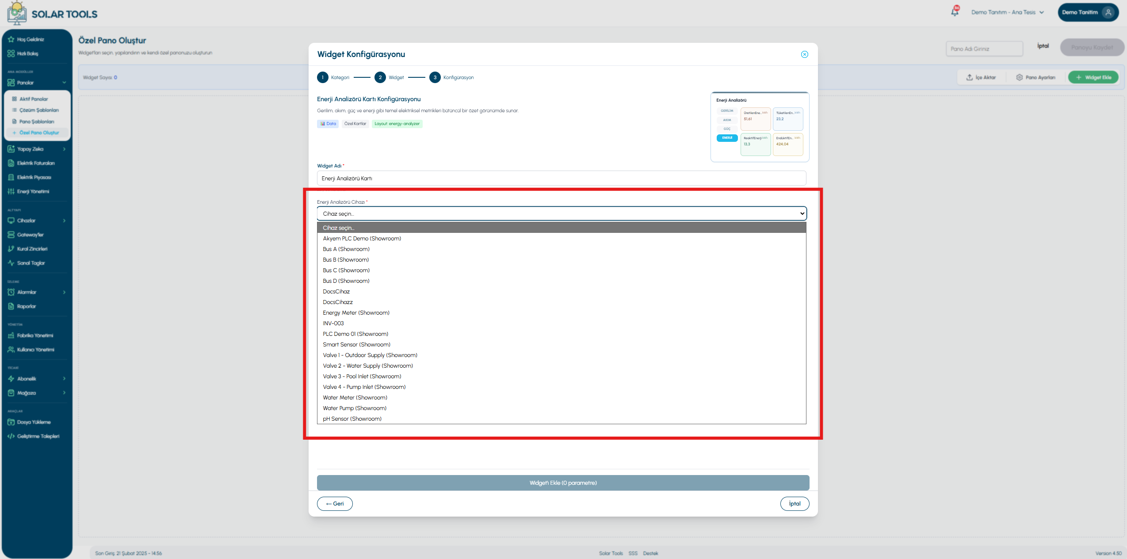This screenshot has height=559, width=1127.
Task: Open Demo Tanıtım - Ana Tesis dropdown
Action: click(1007, 12)
